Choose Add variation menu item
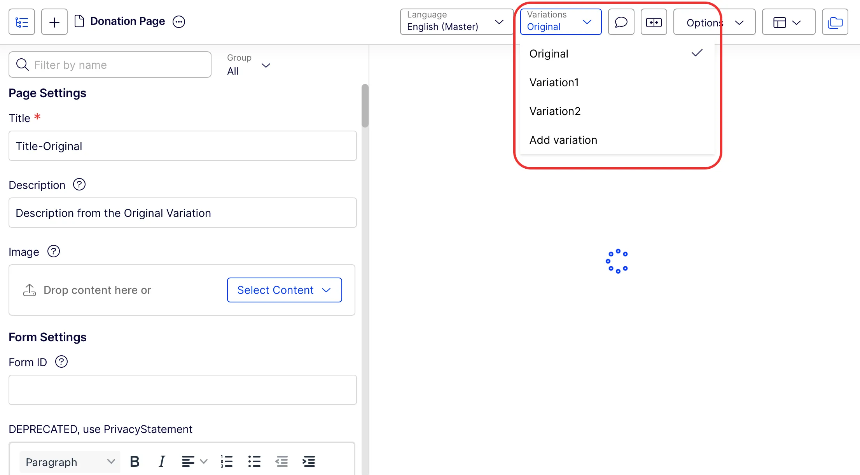 (x=617, y=140)
